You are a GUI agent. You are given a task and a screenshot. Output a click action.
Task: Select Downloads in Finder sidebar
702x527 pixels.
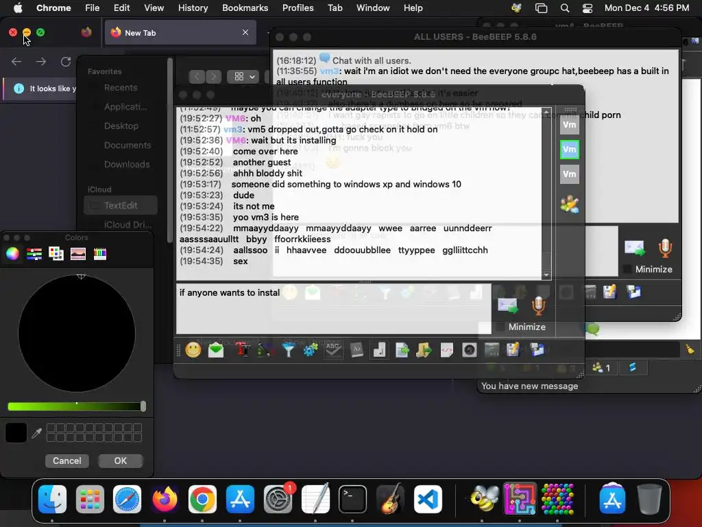(x=127, y=165)
